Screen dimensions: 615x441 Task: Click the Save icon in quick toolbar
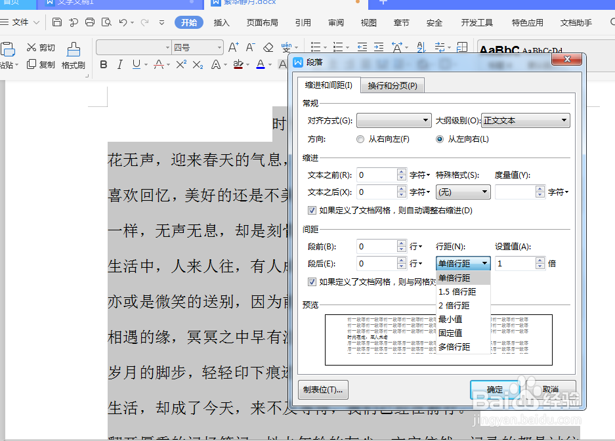tap(57, 22)
